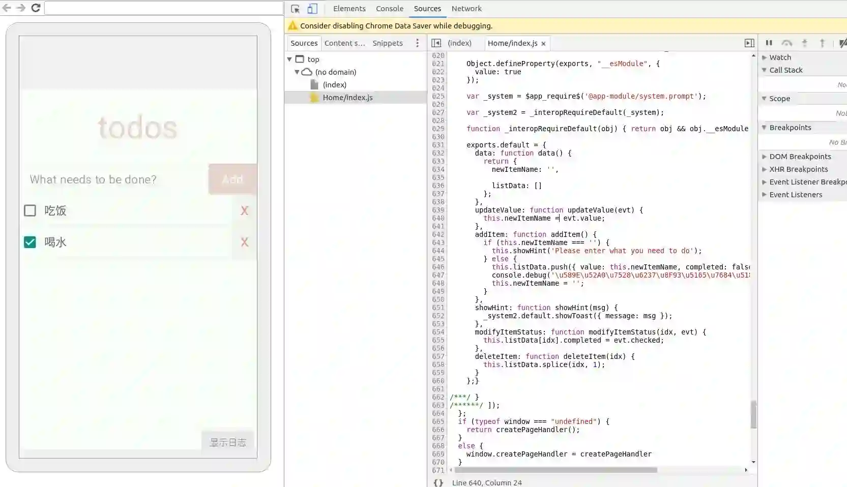This screenshot has width=847, height=487.
Task: Close the Home/index.js editor tab
Action: click(543, 44)
